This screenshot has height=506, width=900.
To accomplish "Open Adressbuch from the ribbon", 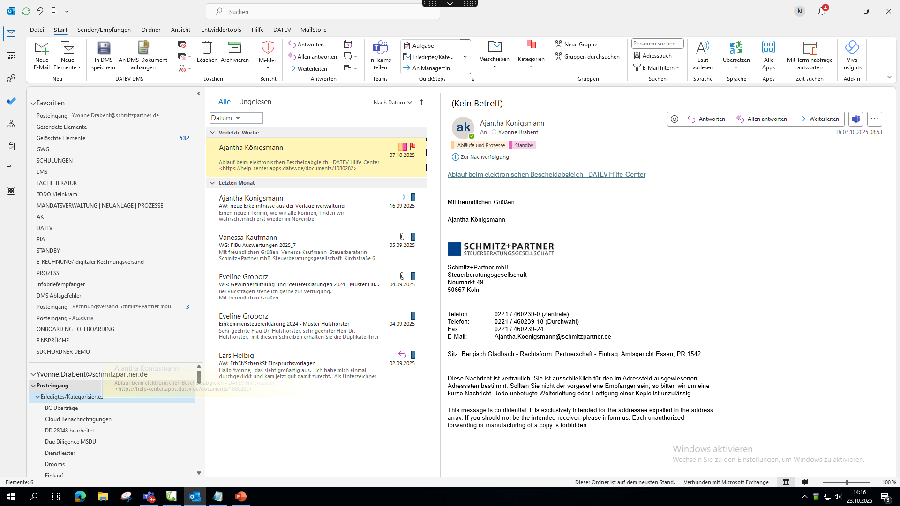I will coord(652,55).
